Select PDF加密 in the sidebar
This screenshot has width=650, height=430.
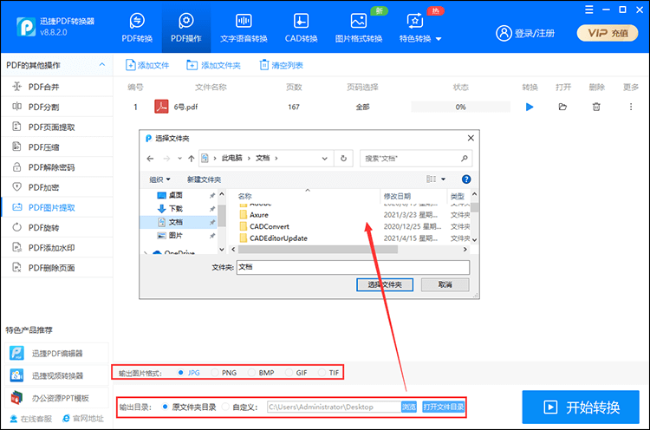point(57,187)
